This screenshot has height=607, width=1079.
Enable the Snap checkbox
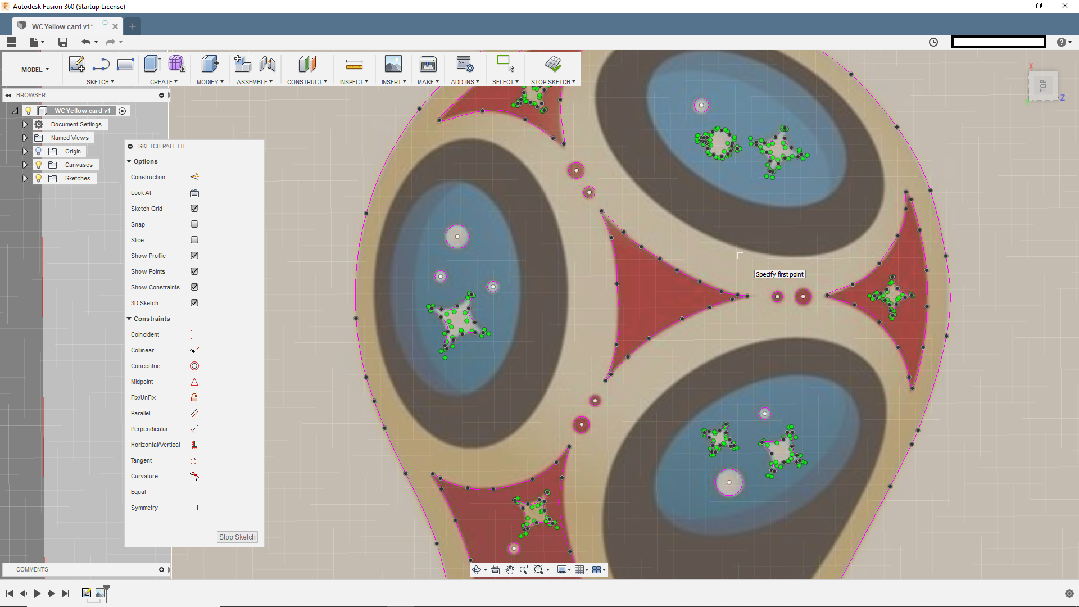pos(194,224)
